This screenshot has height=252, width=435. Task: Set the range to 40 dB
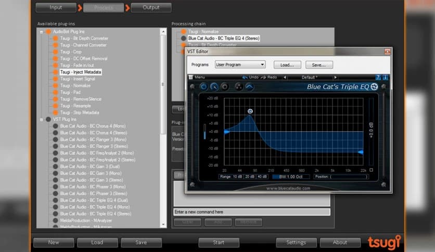pos(262,177)
